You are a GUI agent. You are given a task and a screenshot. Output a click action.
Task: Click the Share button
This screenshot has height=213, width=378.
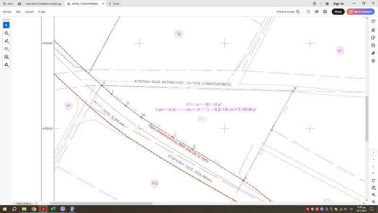click(x=338, y=11)
